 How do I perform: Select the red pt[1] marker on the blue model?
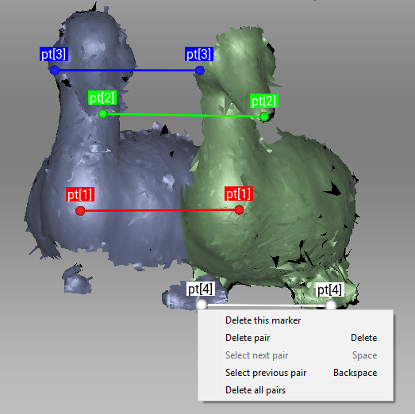pyautogui.click(x=80, y=211)
